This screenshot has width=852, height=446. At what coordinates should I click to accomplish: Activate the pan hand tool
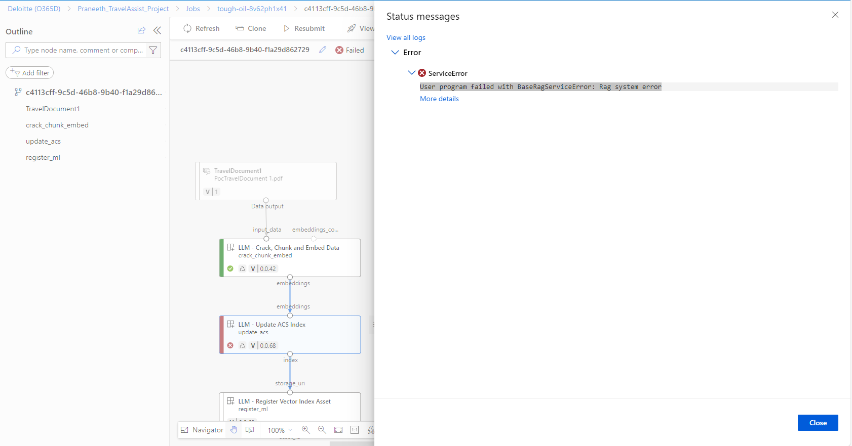tap(234, 430)
